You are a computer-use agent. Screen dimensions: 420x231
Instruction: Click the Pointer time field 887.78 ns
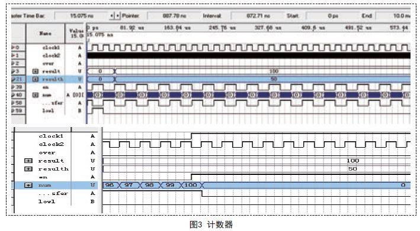174,16
